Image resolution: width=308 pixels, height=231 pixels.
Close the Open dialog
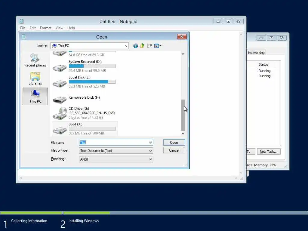182,36
